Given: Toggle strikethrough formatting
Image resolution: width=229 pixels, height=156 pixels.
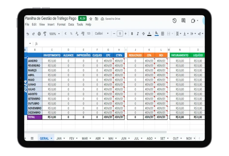Looking at the screenshot, I should pyautogui.click(x=143, y=34).
